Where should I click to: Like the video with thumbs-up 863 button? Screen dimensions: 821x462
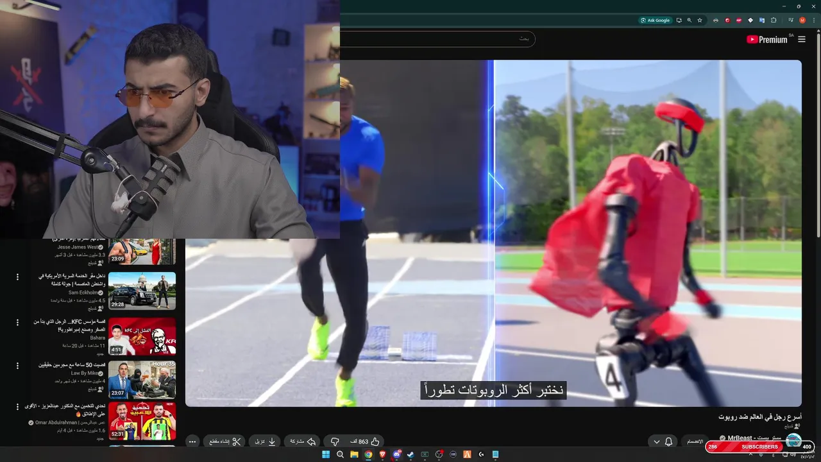pos(365,441)
